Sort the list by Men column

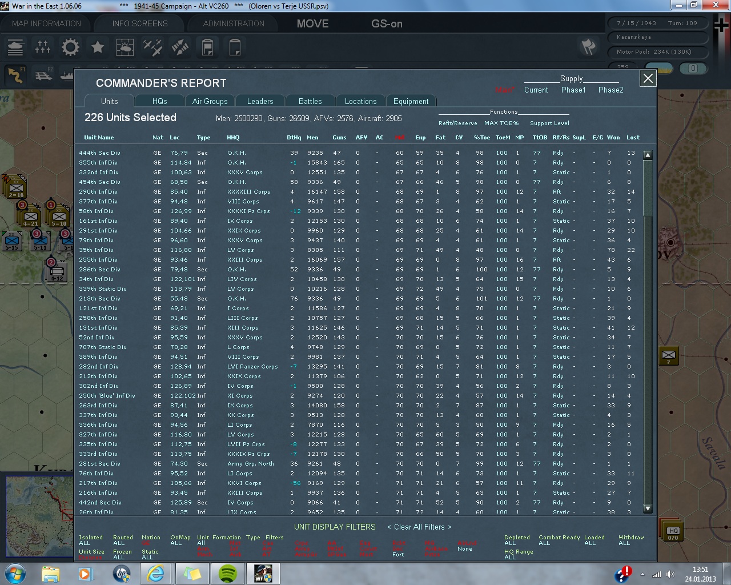pyautogui.click(x=312, y=137)
